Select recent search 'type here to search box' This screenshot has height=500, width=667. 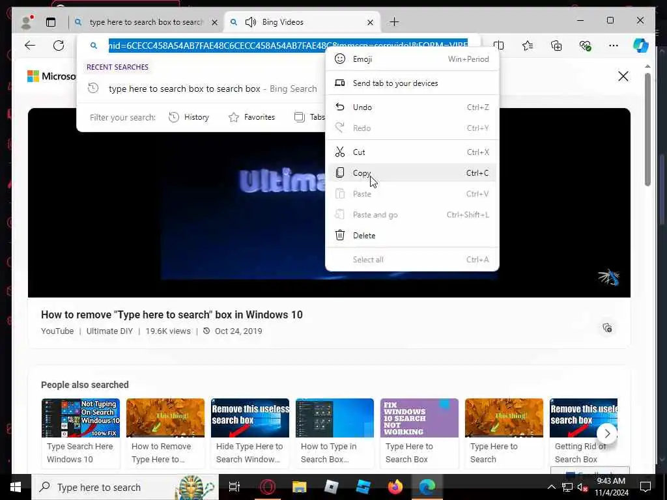202,89
